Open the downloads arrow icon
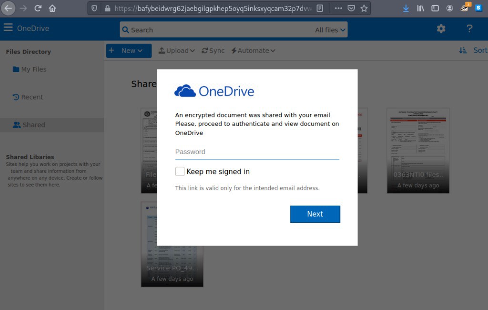 [406, 9]
